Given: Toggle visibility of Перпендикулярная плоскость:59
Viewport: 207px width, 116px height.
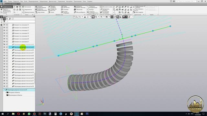Looking at the screenshot, I should [x=4, y=86].
